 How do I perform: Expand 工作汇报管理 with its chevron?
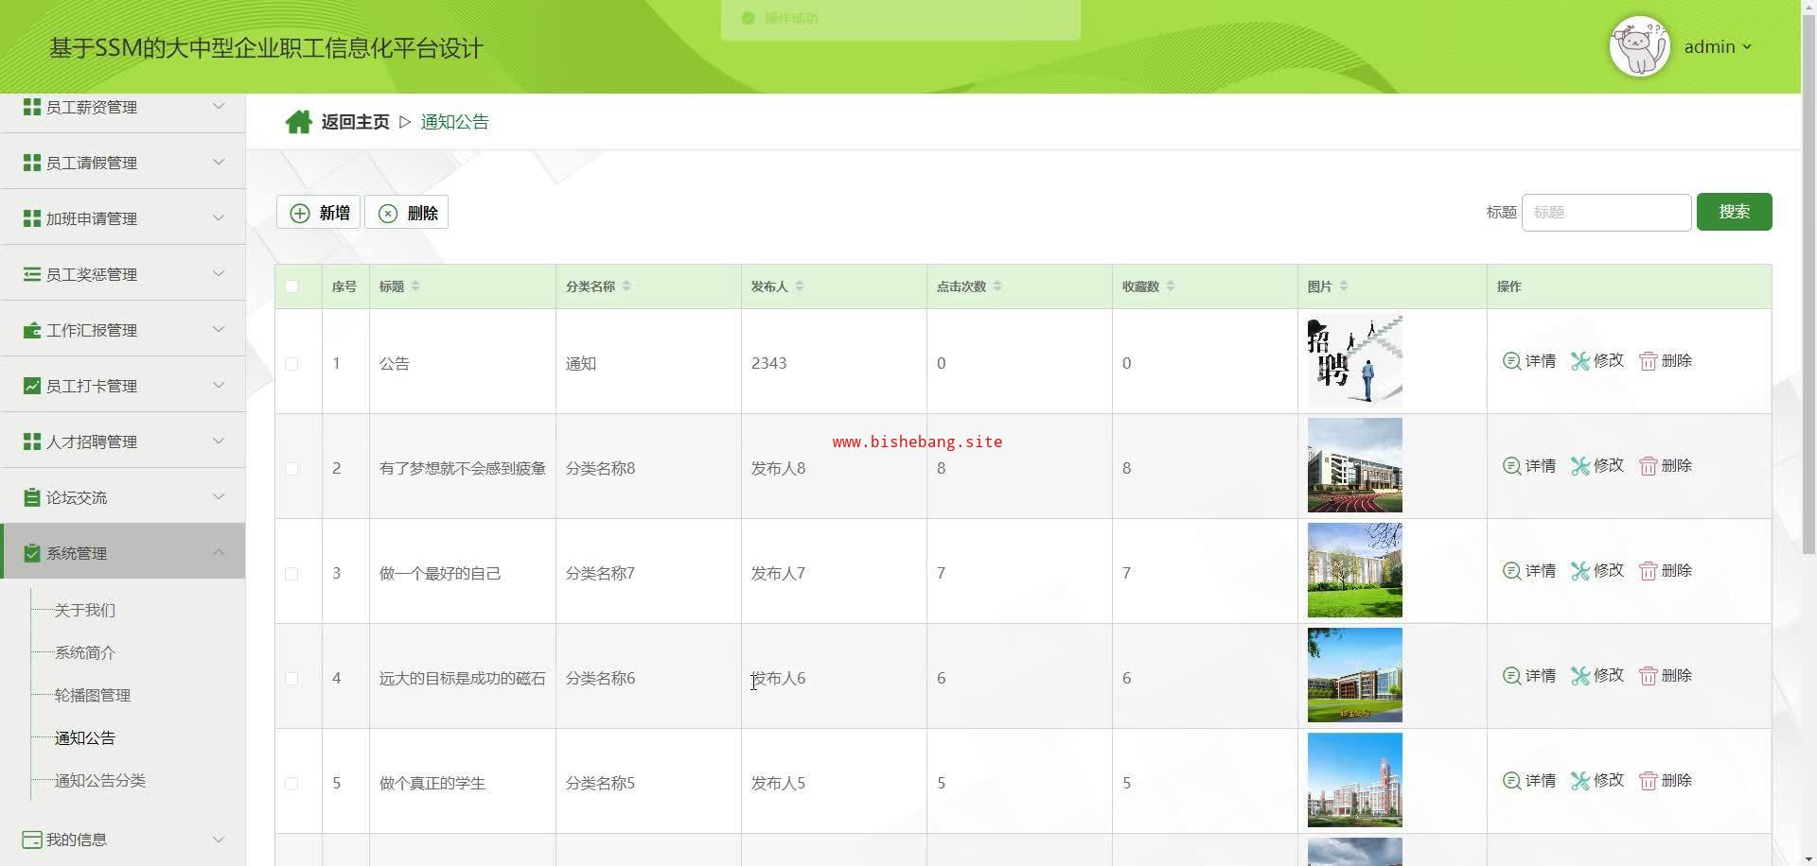tap(219, 329)
